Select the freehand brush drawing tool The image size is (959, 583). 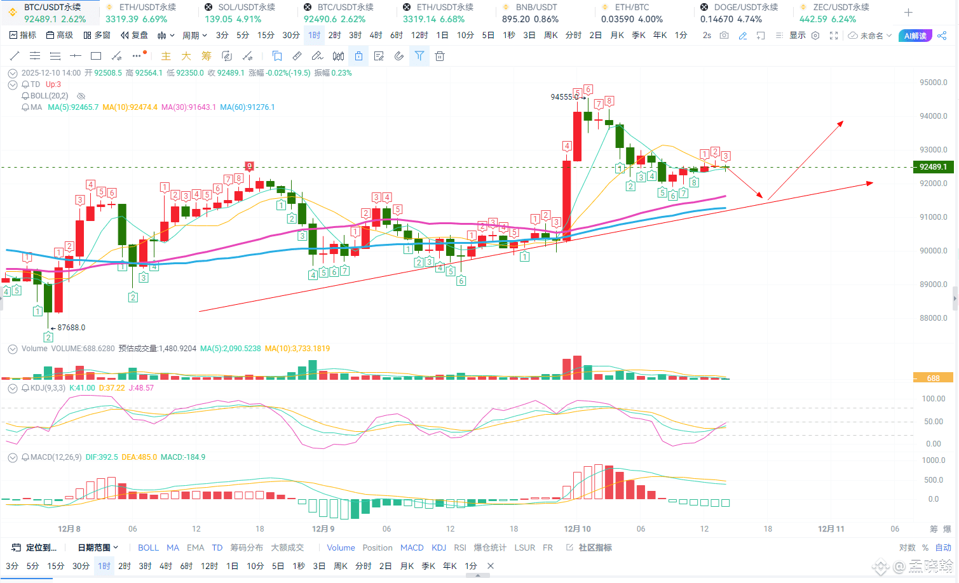pos(317,56)
